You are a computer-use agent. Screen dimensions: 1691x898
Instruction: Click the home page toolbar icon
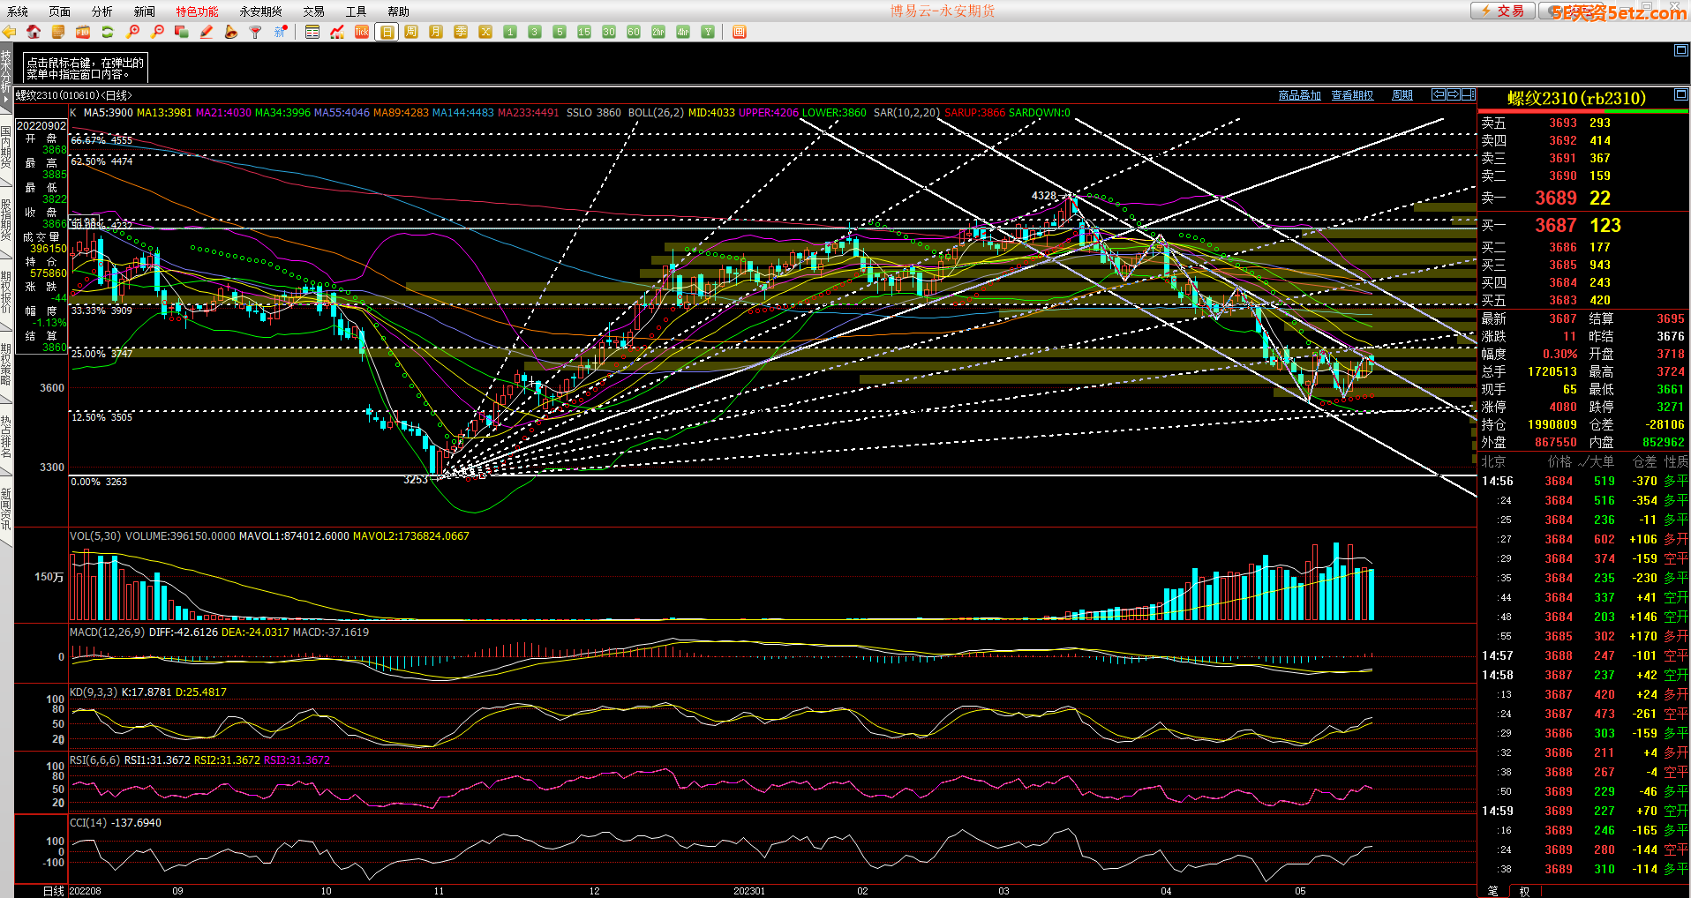[x=34, y=32]
